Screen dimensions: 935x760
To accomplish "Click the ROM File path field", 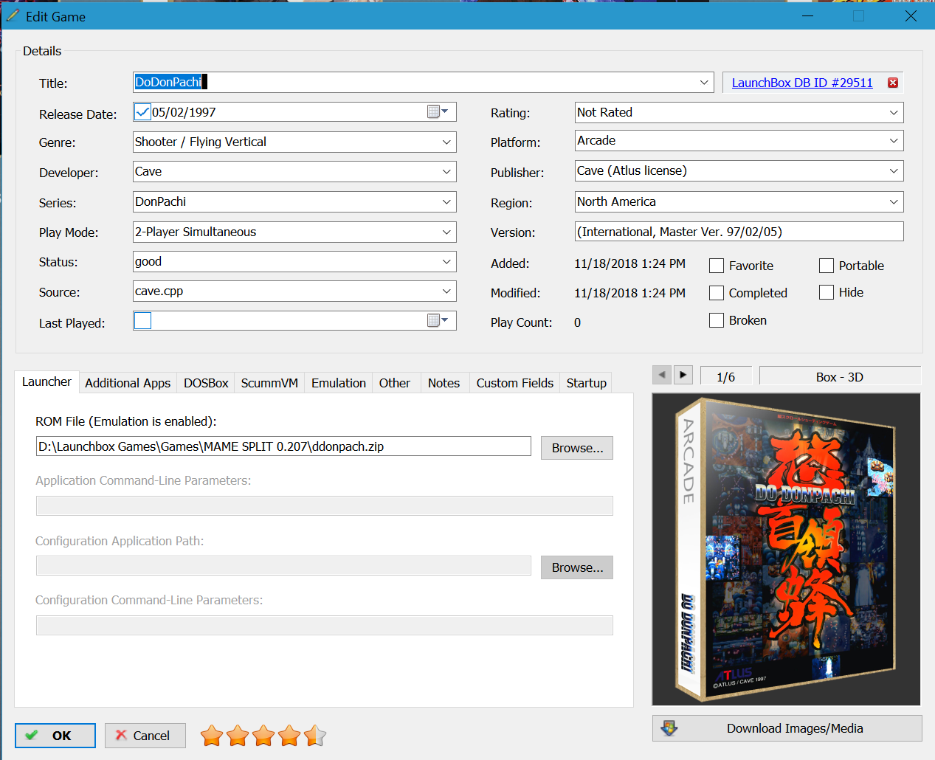I will pyautogui.click(x=283, y=446).
